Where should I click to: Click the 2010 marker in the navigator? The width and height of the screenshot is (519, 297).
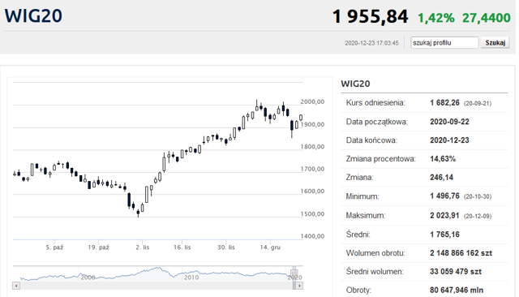pyautogui.click(x=191, y=278)
